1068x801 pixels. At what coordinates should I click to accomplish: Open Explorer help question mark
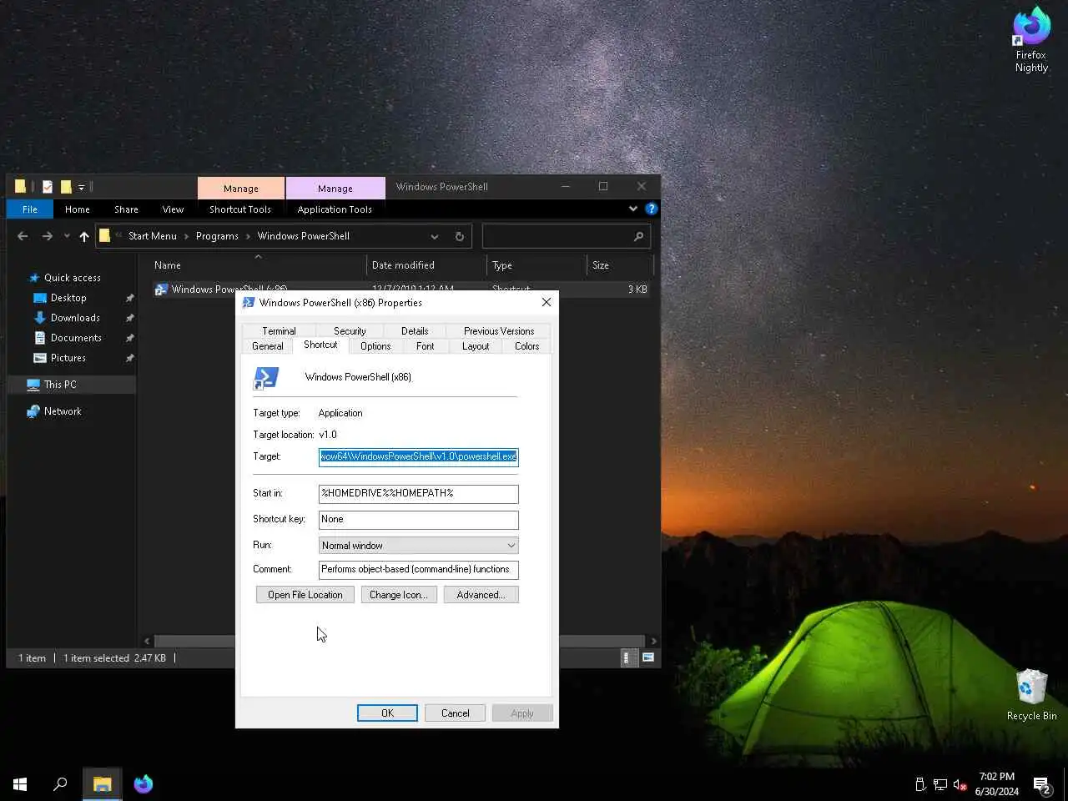click(x=652, y=209)
